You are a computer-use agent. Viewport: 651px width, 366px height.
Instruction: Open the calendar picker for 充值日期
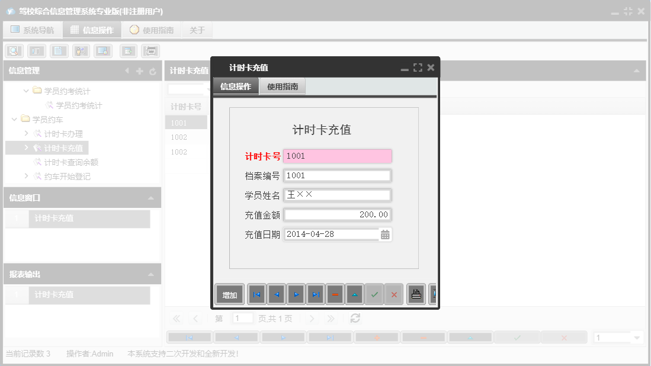[386, 234]
